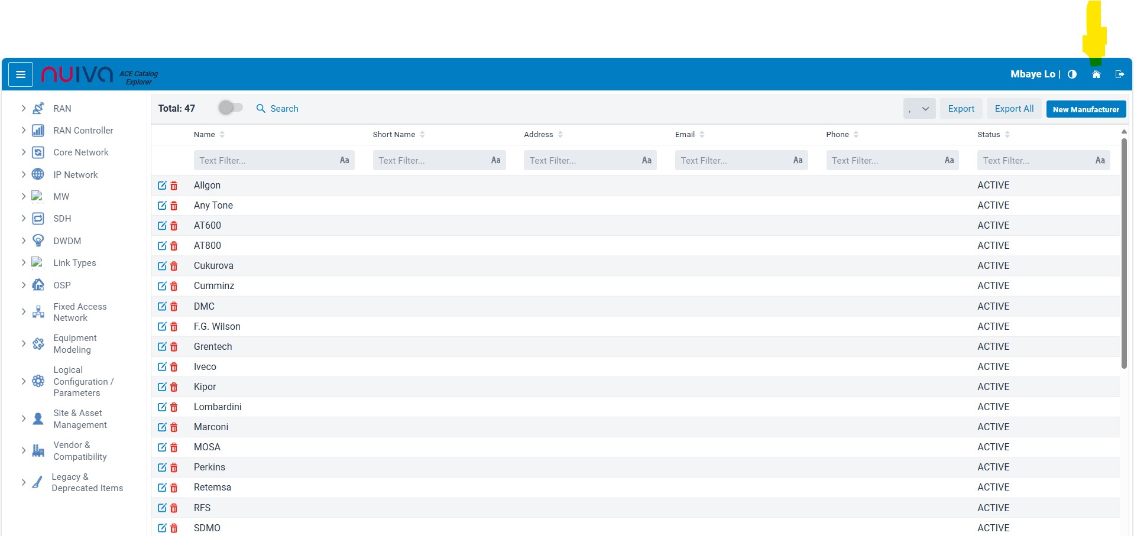This screenshot has width=1134, height=536.
Task: Click the vertical scrollbar of the table
Action: tap(1124, 254)
